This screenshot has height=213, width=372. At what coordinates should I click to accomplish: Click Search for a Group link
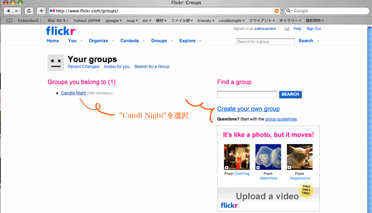click(x=152, y=66)
